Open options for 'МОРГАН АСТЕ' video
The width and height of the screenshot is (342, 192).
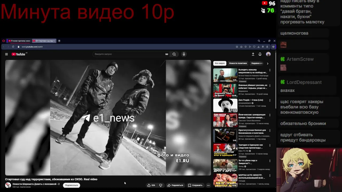point(270,176)
